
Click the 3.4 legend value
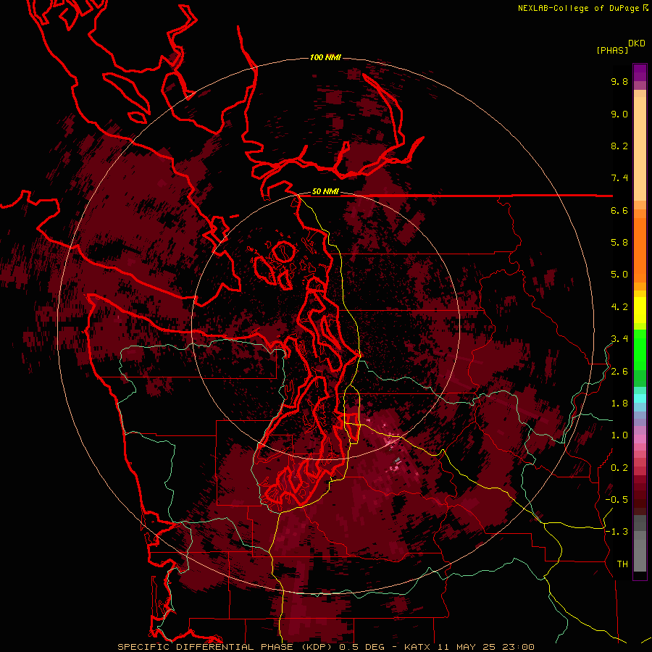pos(619,339)
